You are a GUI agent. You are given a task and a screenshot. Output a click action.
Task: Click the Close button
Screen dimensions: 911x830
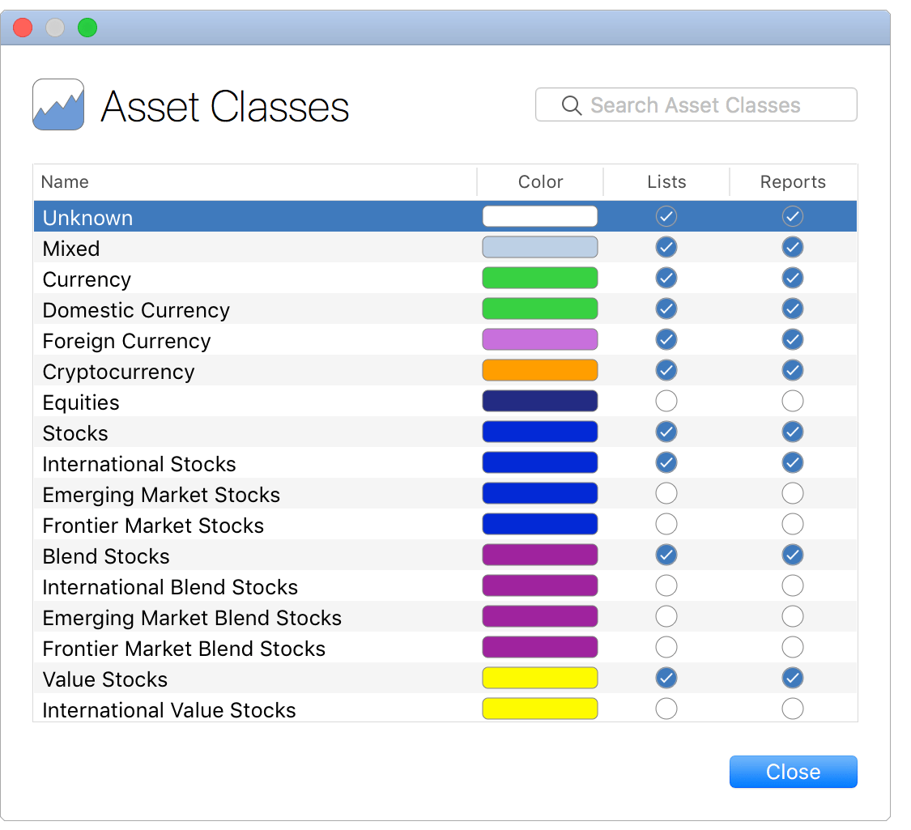tap(792, 772)
